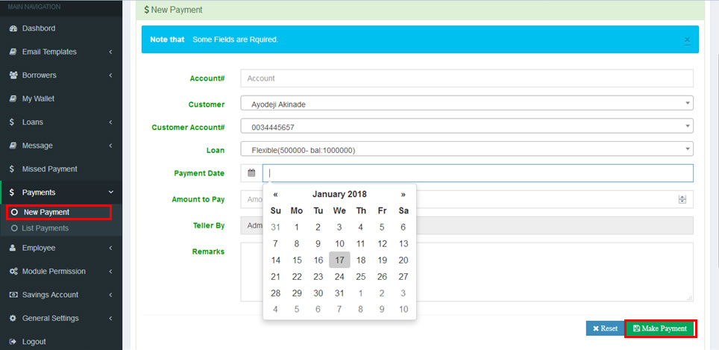This screenshot has height=350, width=719.
Task: Click the Module Permission gears icon
Action: [x=13, y=272]
